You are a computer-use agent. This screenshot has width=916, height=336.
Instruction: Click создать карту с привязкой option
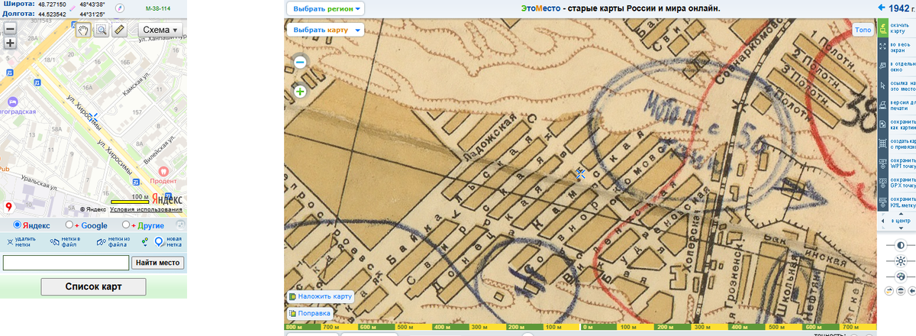(x=896, y=144)
